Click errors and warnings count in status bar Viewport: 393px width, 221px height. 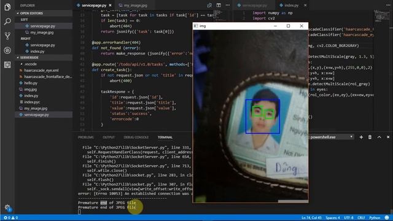[x=11, y=218]
